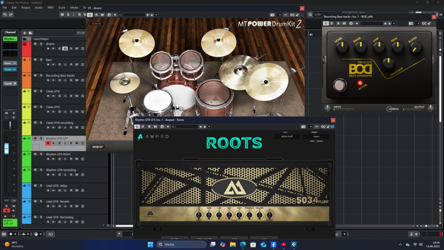
Task: Click the DONATE button in MT Power DrumKit
Action: click(x=97, y=24)
